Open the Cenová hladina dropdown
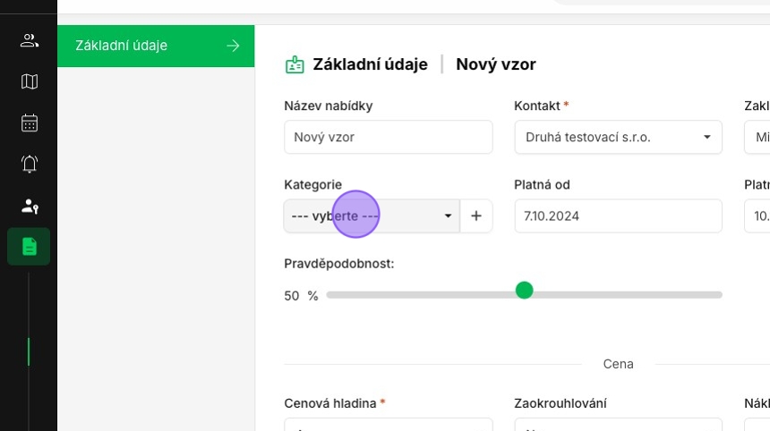 (388, 425)
